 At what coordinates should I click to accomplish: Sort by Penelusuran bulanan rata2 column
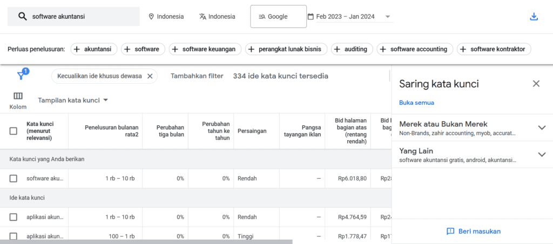tap(111, 131)
